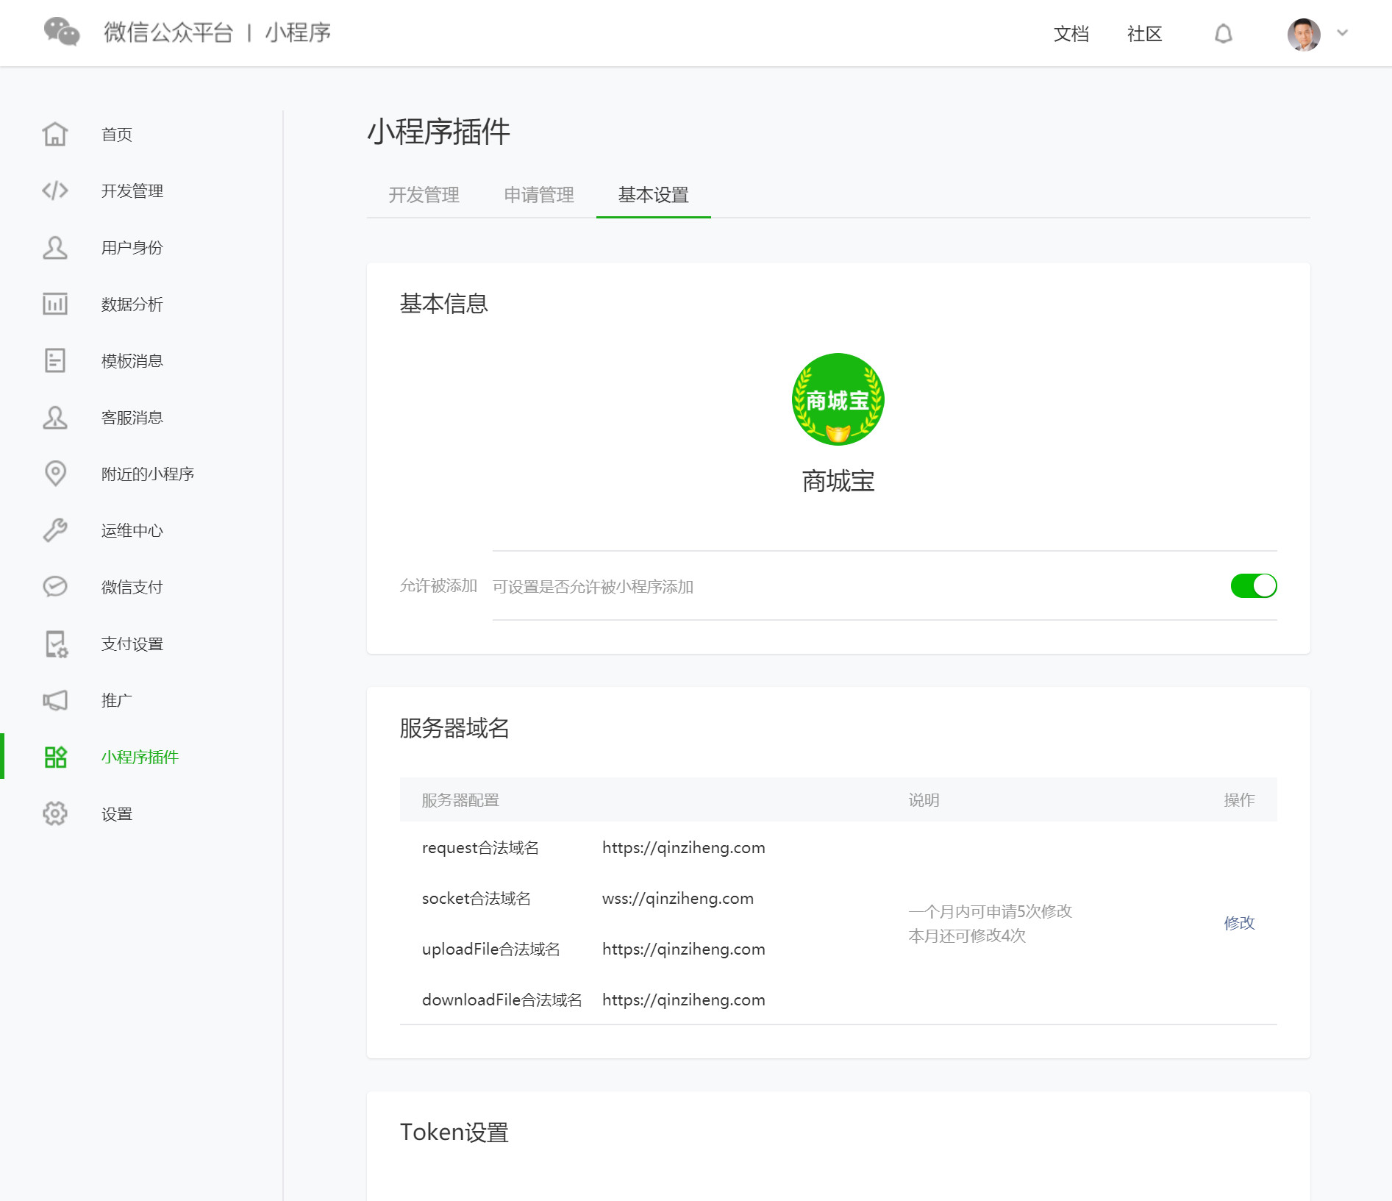Screen dimensions: 1392x1201
Task: Click the request合法域名 label
Action: click(x=480, y=848)
